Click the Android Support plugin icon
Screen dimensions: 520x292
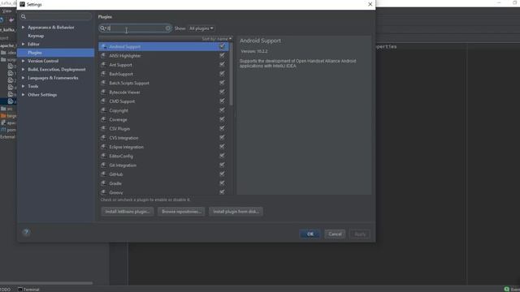pos(103,47)
